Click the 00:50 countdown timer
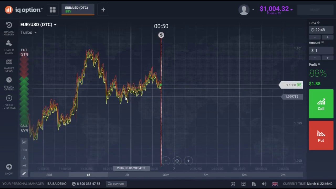The width and height of the screenshot is (336, 189). (x=161, y=26)
